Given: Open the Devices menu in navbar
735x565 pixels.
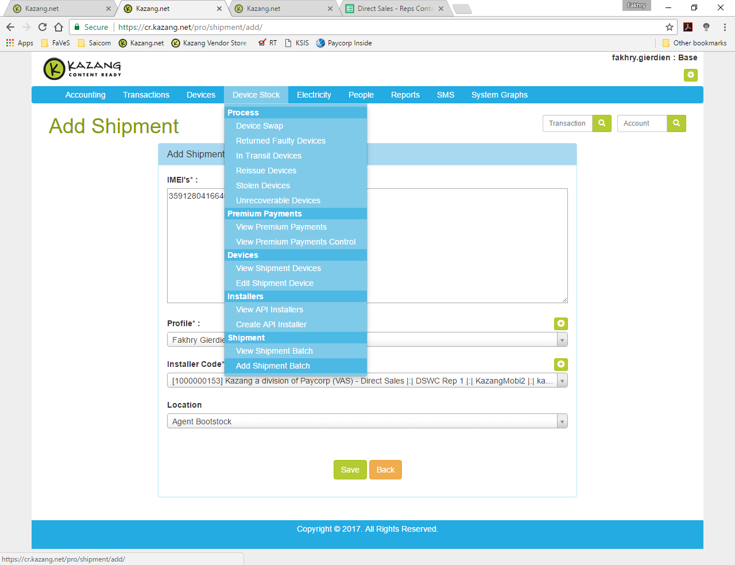Looking at the screenshot, I should [x=201, y=95].
